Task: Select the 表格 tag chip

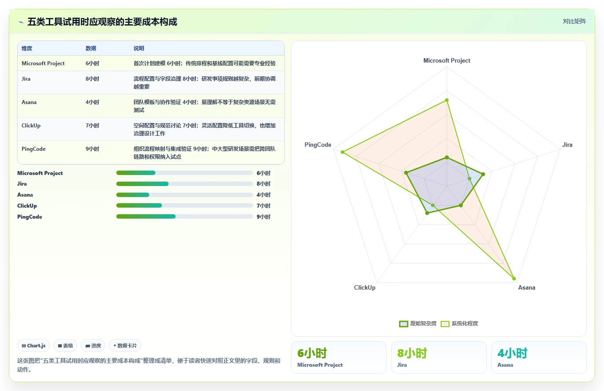Action: (65, 346)
